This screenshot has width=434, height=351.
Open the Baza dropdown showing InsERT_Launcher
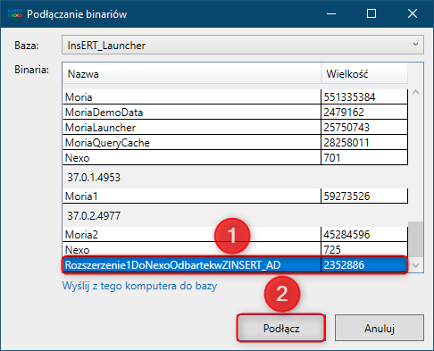[x=243, y=45]
